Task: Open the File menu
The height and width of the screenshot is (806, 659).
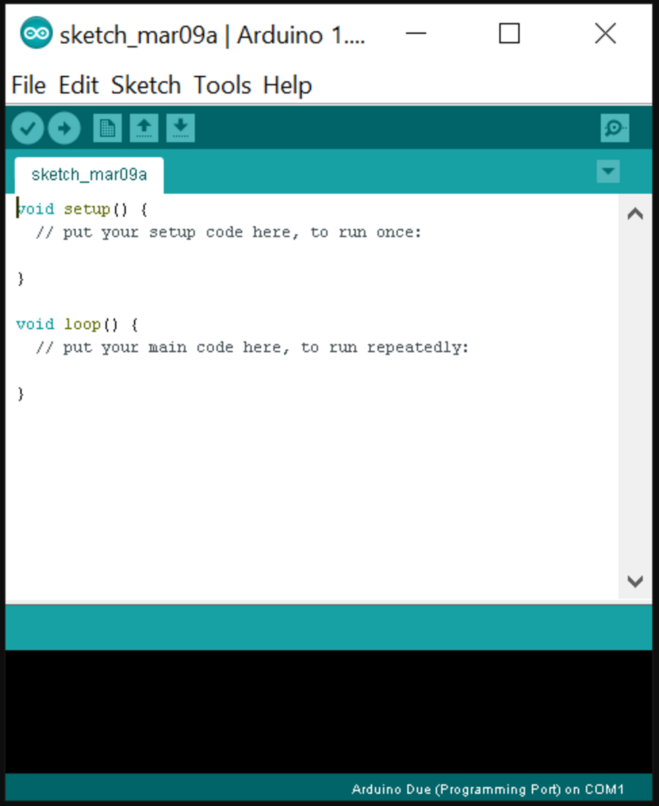Action: pos(29,85)
